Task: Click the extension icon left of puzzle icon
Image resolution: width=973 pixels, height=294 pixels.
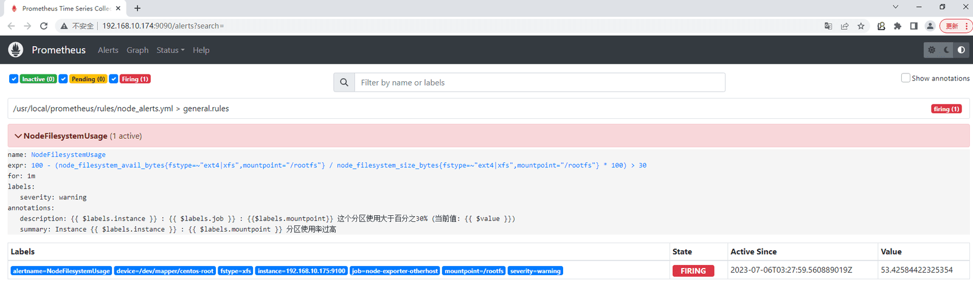Action: tap(881, 26)
